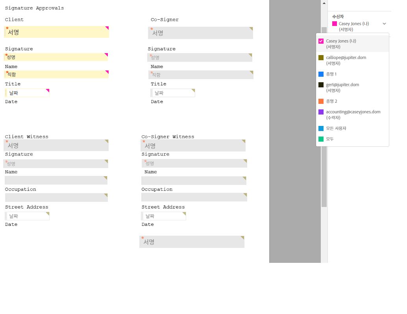Click the Client Witness 성명 name field
The width and height of the screenshot is (407, 314).
(x=56, y=164)
